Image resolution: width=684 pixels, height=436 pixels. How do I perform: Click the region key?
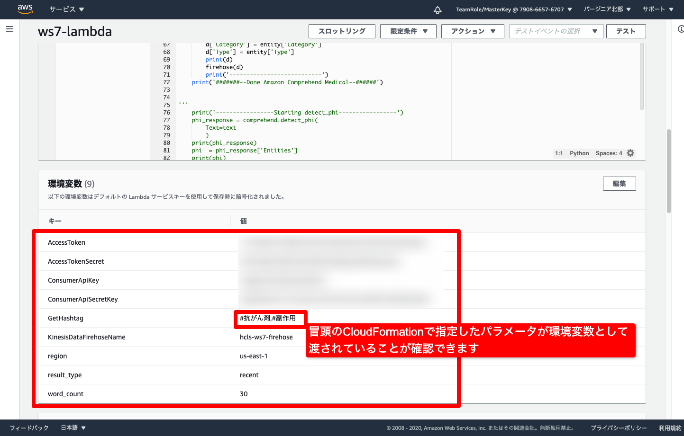pyautogui.click(x=57, y=356)
